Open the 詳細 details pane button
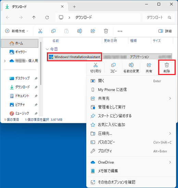 [165, 31]
